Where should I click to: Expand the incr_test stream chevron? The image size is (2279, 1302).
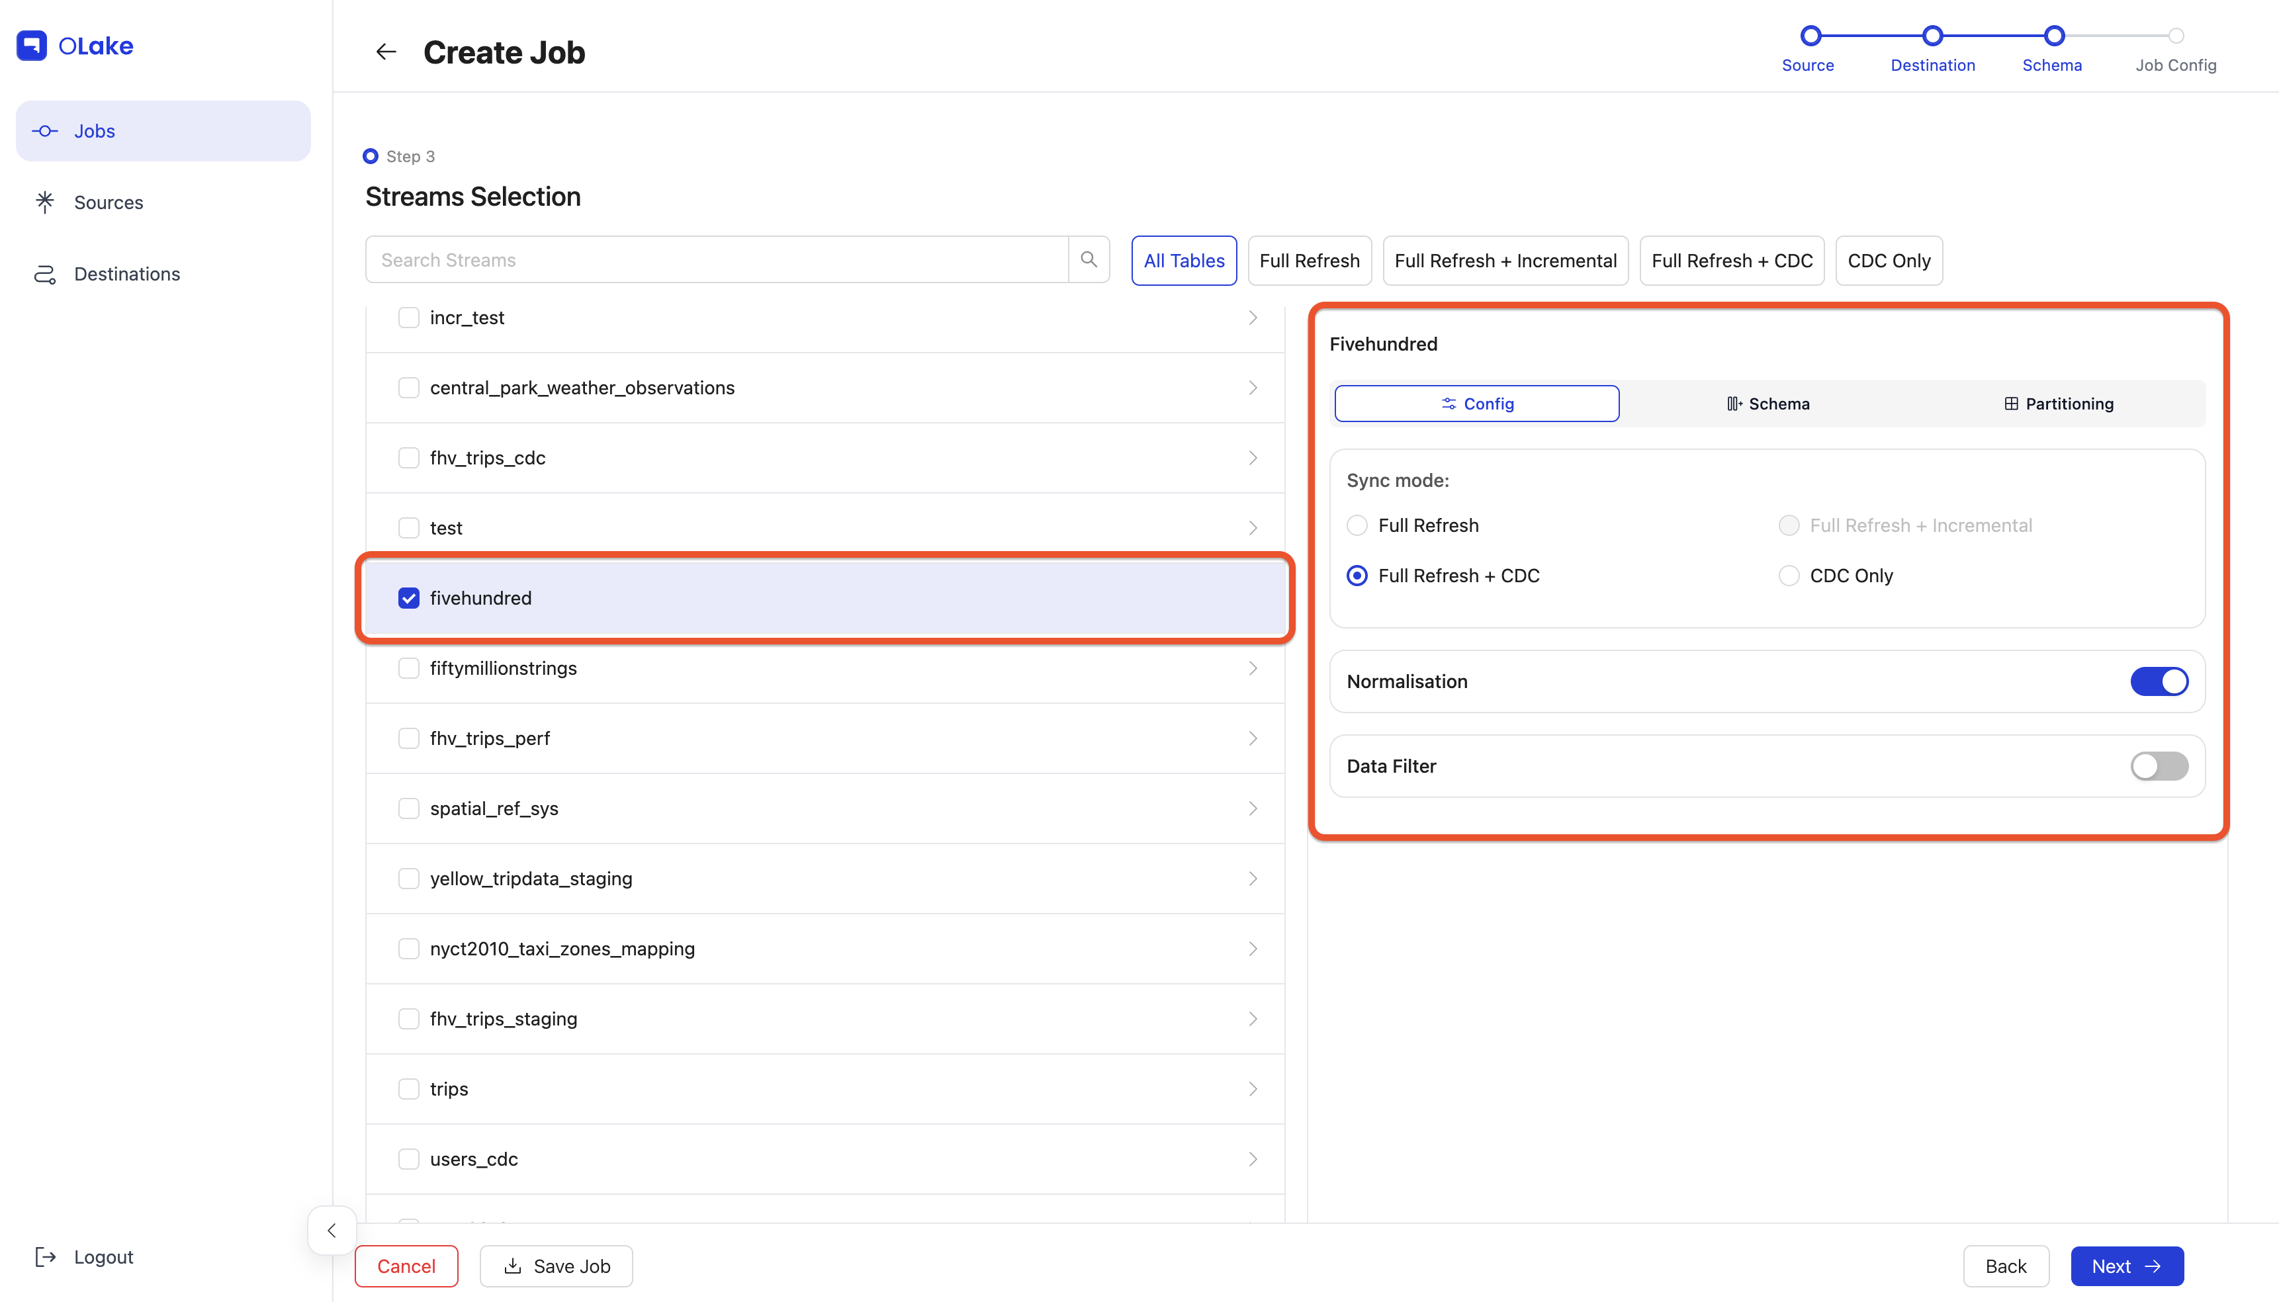pyautogui.click(x=1252, y=318)
